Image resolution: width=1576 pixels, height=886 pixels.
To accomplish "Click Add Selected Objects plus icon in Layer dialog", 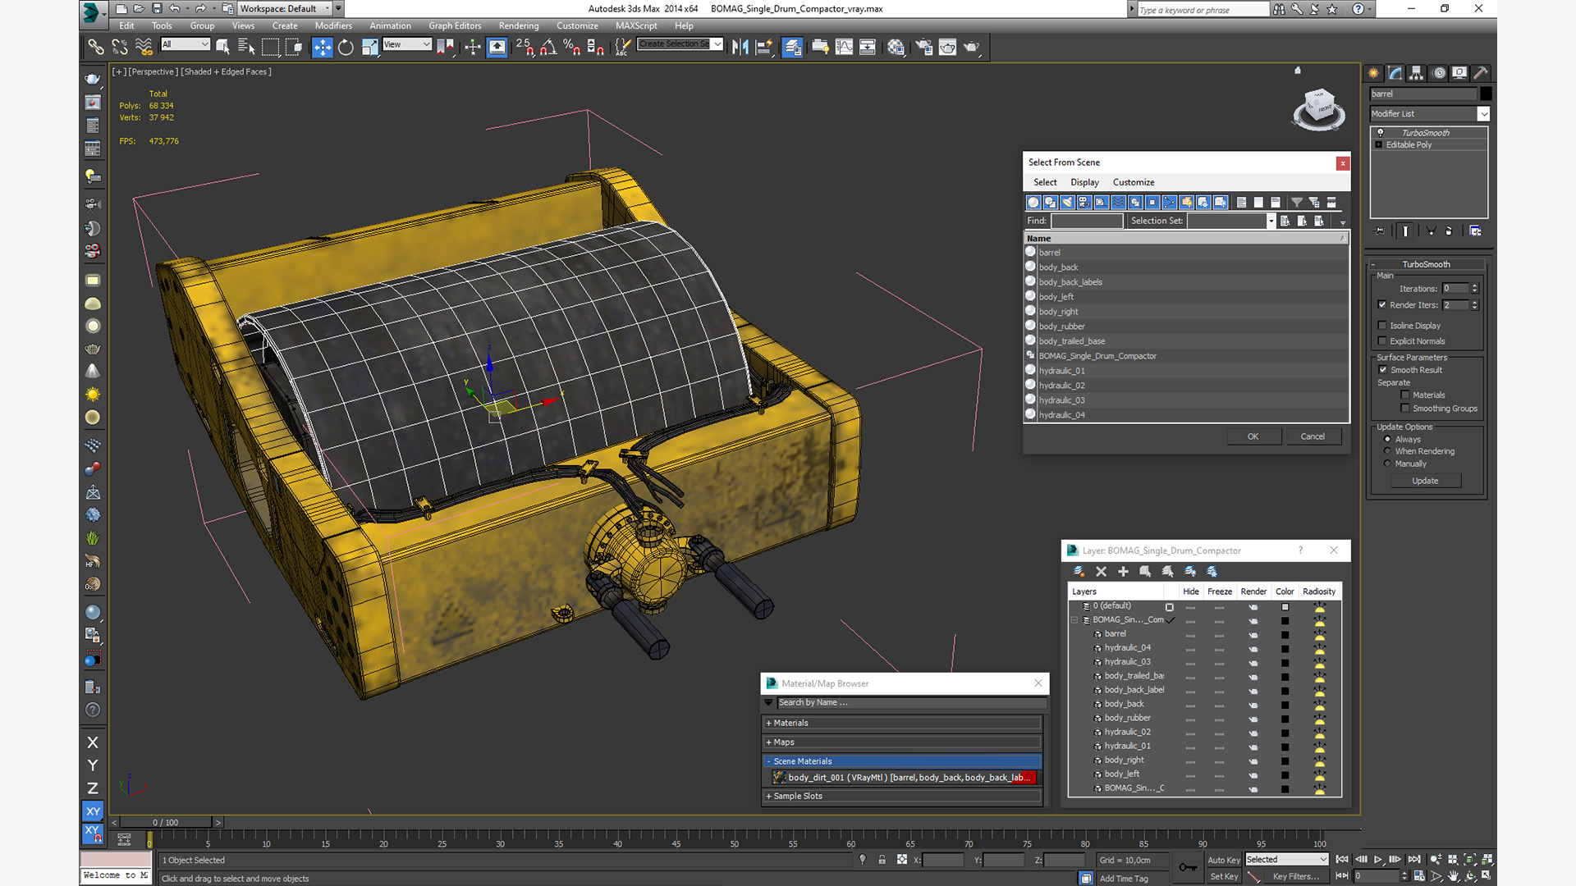I will click(x=1123, y=572).
